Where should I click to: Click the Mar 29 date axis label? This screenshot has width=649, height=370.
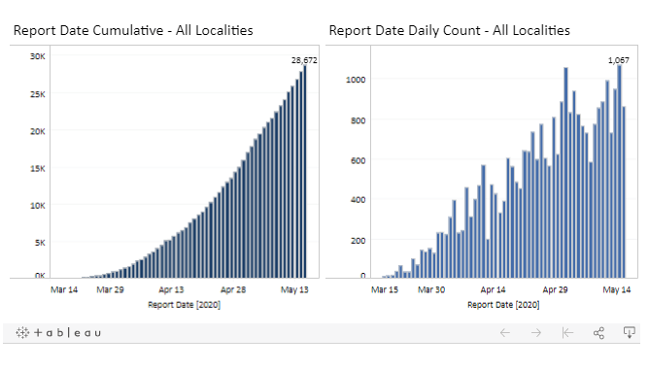click(x=110, y=289)
